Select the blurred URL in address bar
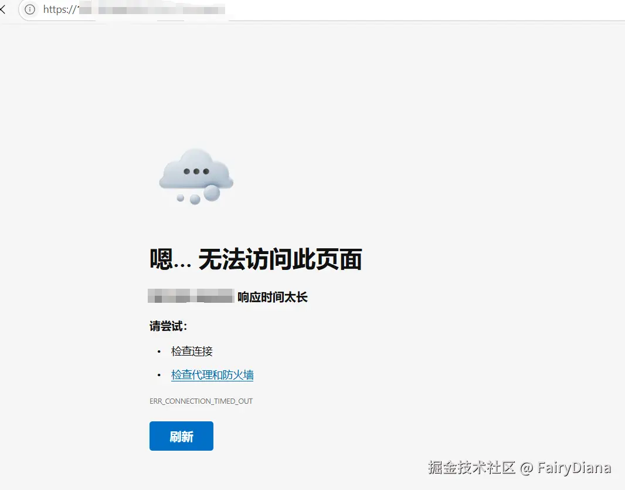625x490 pixels. (x=152, y=9)
